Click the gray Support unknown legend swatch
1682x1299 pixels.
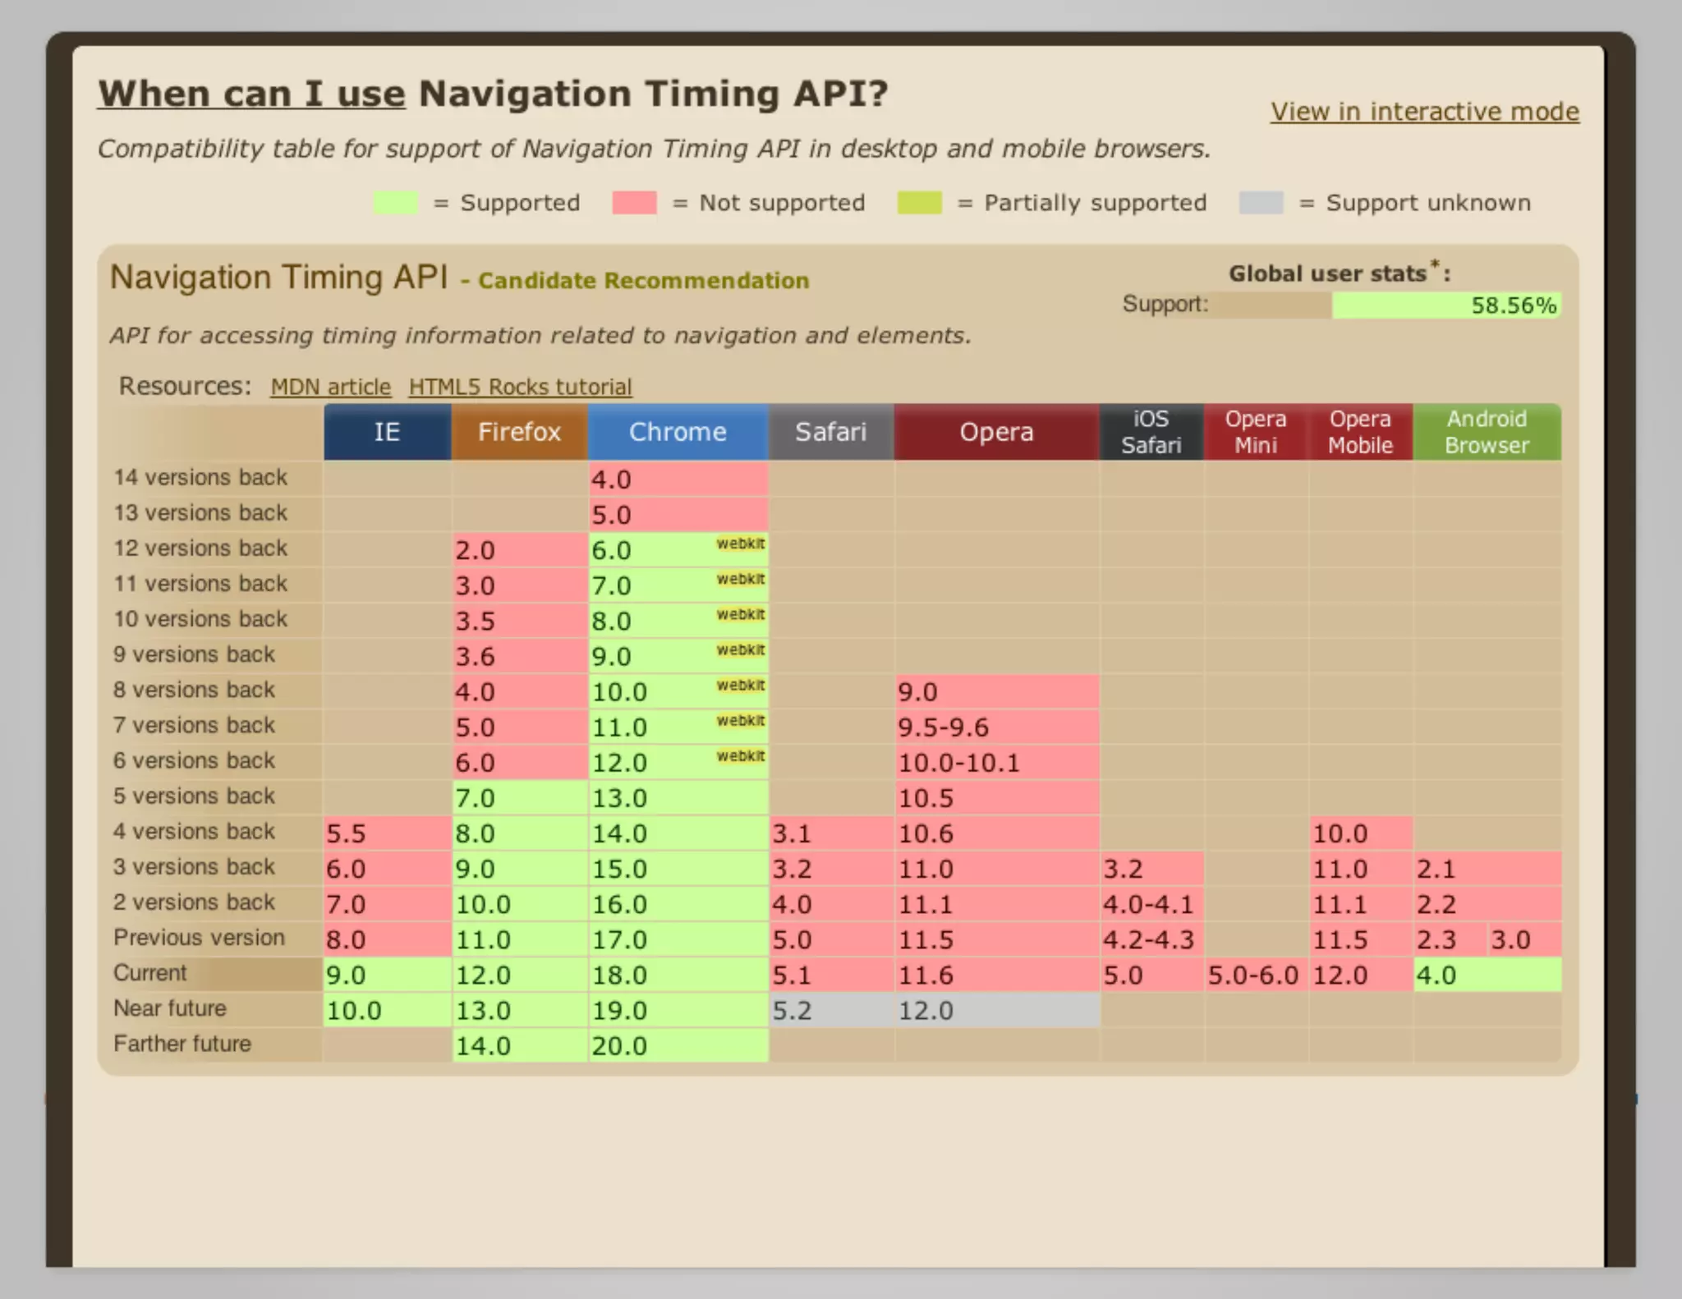[1261, 203]
